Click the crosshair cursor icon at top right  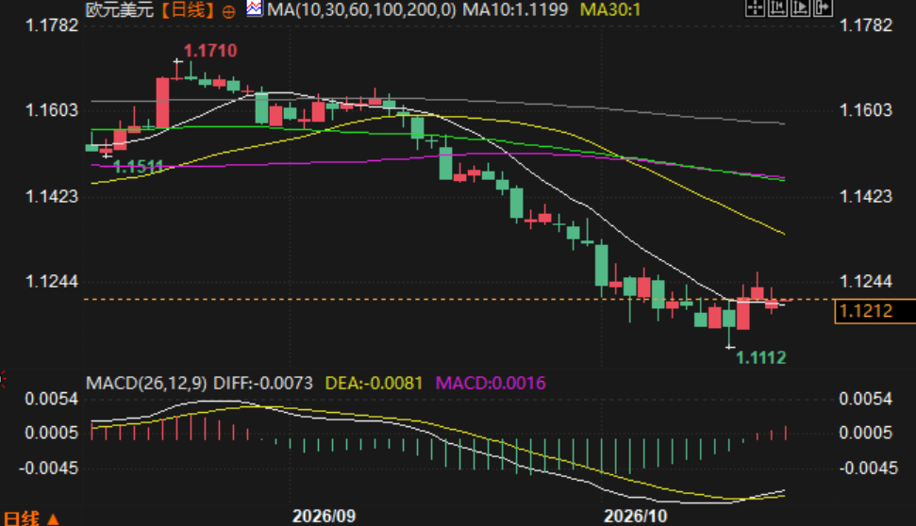pyautogui.click(x=755, y=8)
